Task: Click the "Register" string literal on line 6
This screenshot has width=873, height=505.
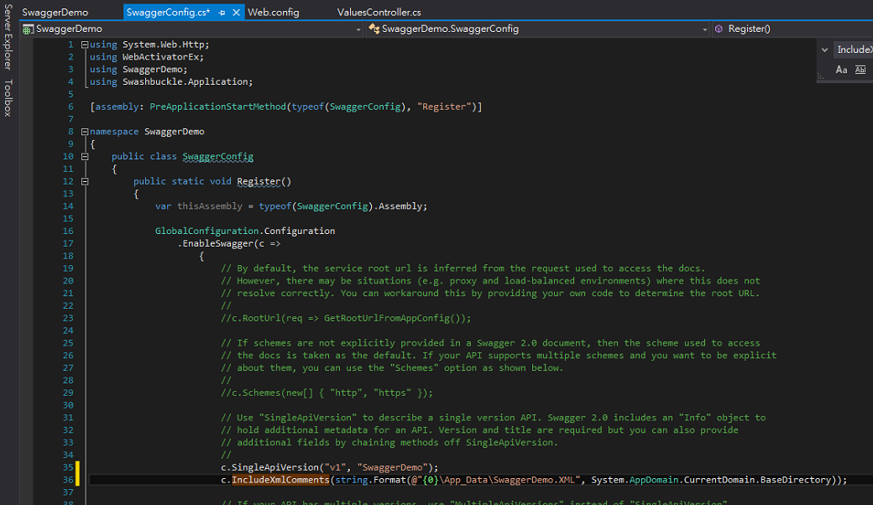Action: 444,107
